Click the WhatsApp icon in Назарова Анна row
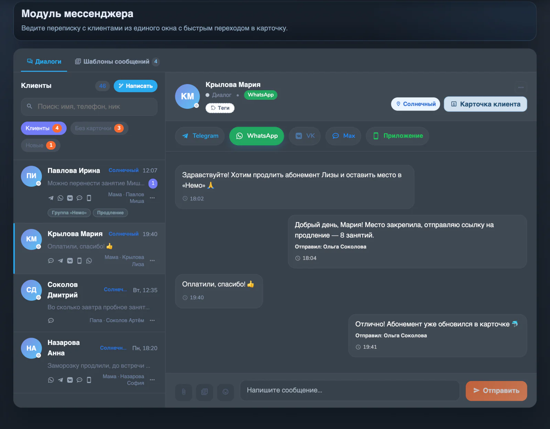The width and height of the screenshot is (550, 429). 51,380
